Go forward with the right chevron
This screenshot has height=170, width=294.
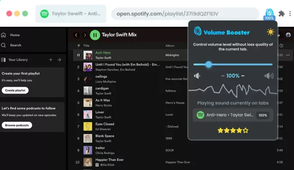(x=85, y=35)
